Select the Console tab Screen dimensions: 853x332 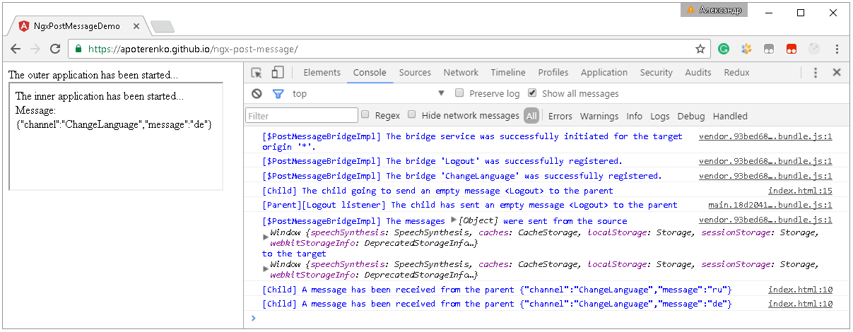370,72
